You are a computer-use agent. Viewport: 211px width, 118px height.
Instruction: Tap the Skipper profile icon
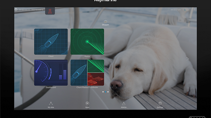tap(106, 21)
